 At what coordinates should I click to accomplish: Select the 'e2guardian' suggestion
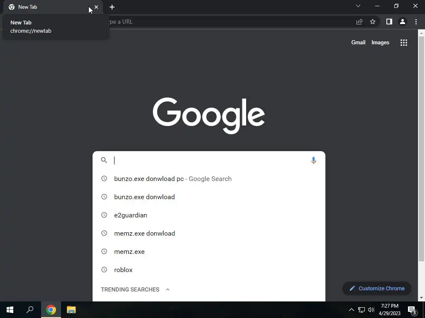point(209,215)
